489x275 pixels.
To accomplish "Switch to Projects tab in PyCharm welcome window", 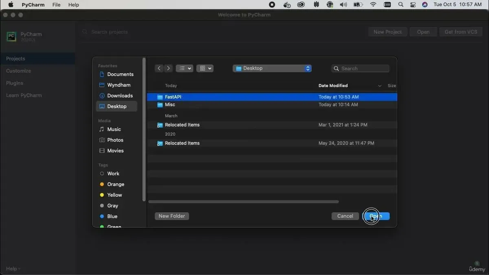I will (x=37, y=59).
